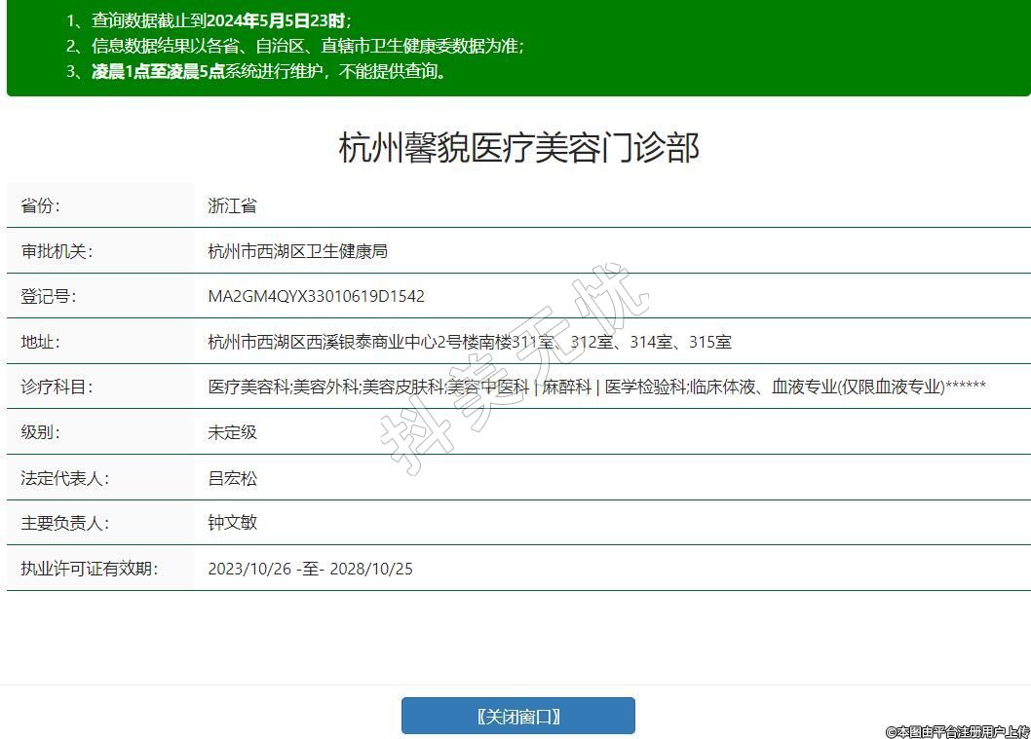Image resolution: width=1031 pixels, height=739 pixels.
Task: Click the 地址 row label
Action: [x=41, y=342]
